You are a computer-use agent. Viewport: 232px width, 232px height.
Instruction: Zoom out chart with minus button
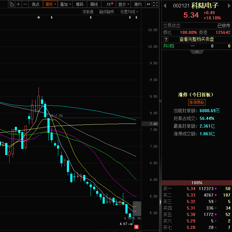[x=25, y=4]
